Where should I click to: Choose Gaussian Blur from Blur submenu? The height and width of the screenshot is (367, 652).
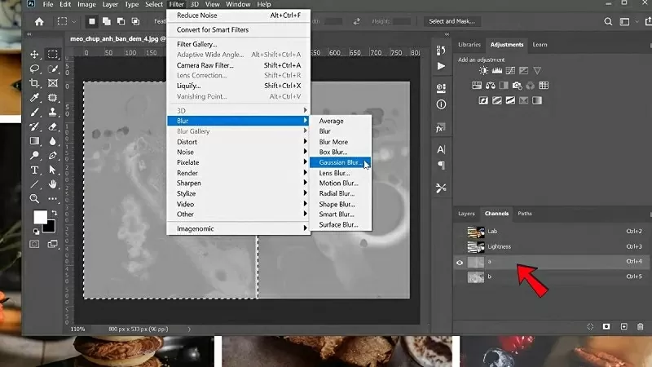(340, 162)
